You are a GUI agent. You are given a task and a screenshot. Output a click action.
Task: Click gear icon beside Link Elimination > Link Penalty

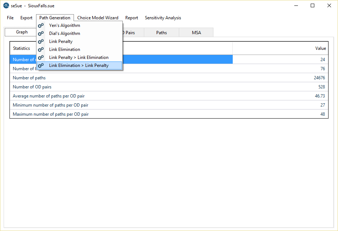(41, 65)
